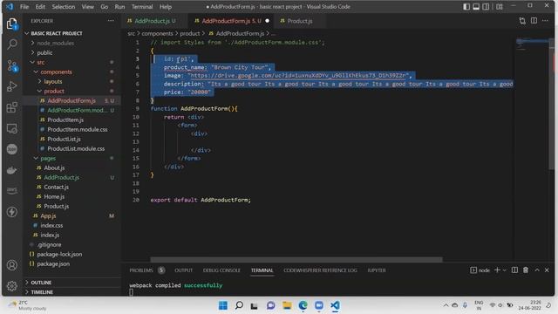Screen dimensions: 558x314
Task: Split the editor to the right
Action: (534, 21)
